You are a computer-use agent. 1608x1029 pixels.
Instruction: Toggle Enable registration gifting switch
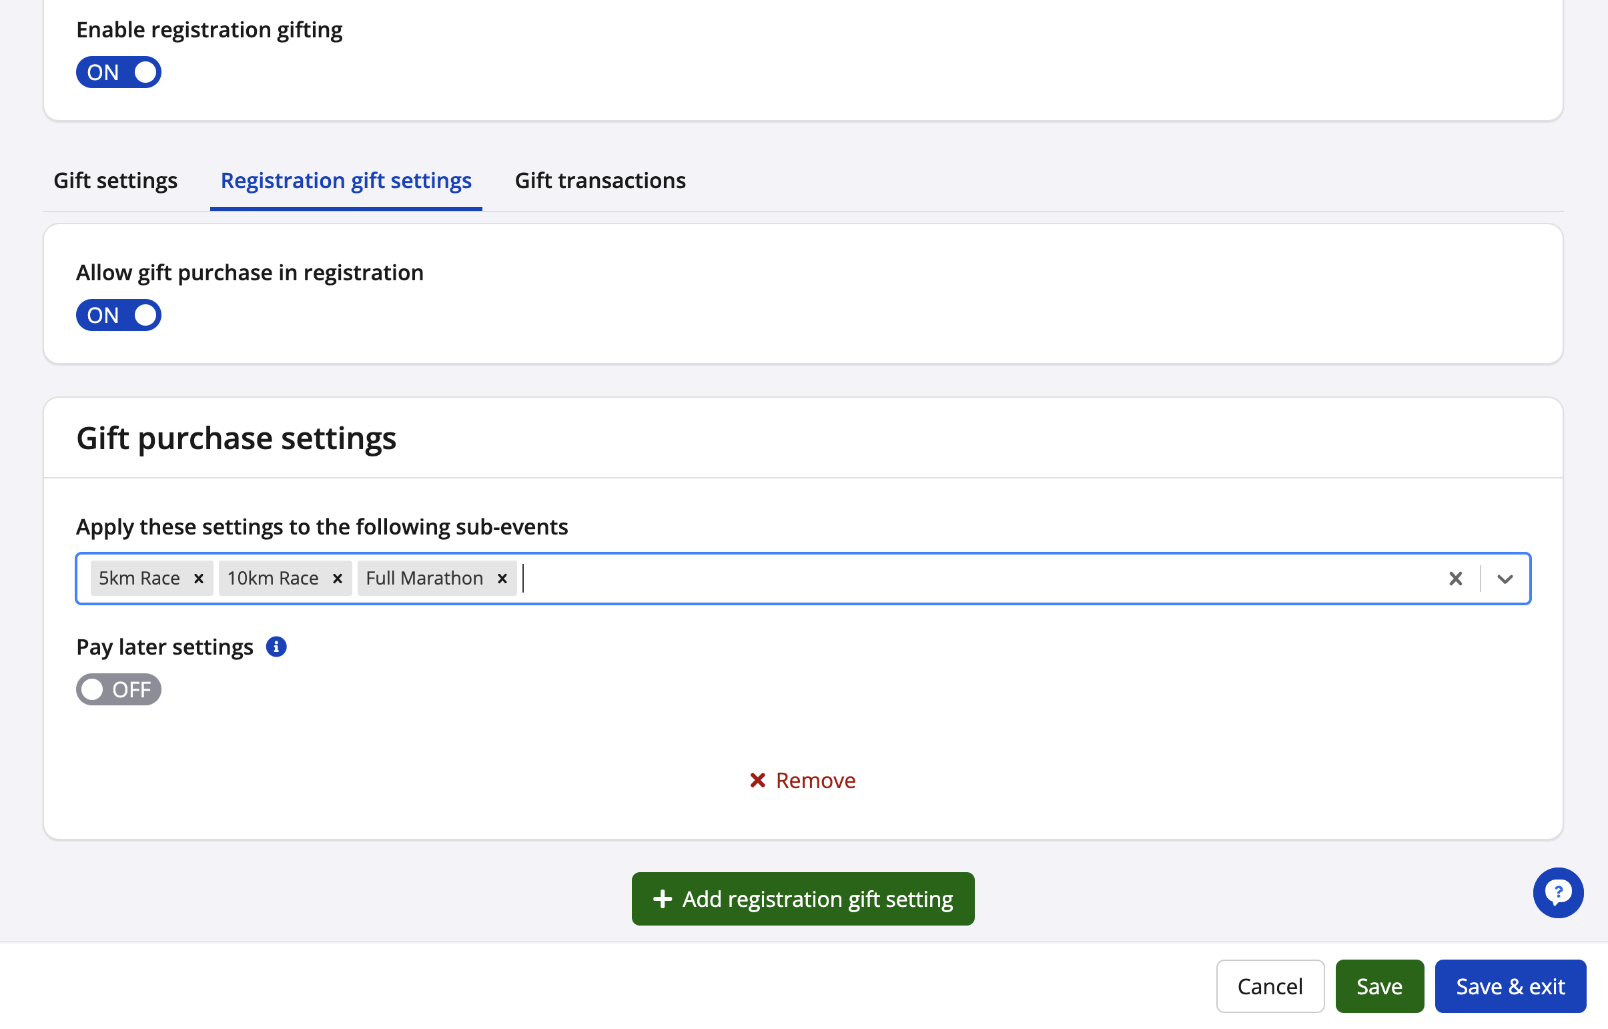click(119, 72)
